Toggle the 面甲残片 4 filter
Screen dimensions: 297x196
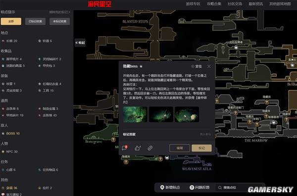12,59
